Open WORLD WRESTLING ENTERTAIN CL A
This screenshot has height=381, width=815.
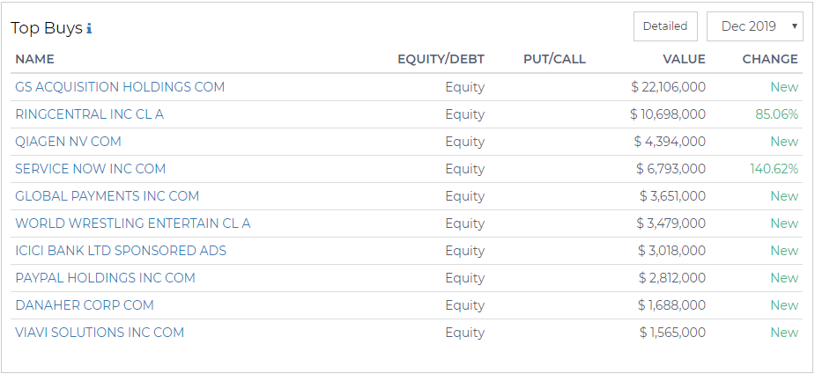point(133,223)
